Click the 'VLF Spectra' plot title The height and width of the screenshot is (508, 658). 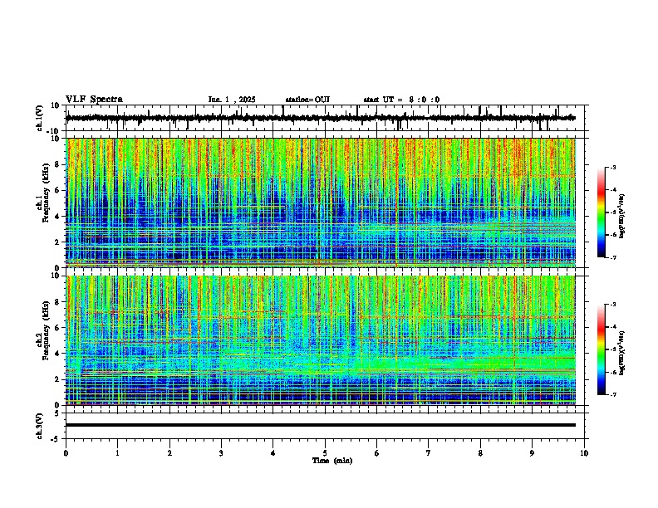pos(94,100)
